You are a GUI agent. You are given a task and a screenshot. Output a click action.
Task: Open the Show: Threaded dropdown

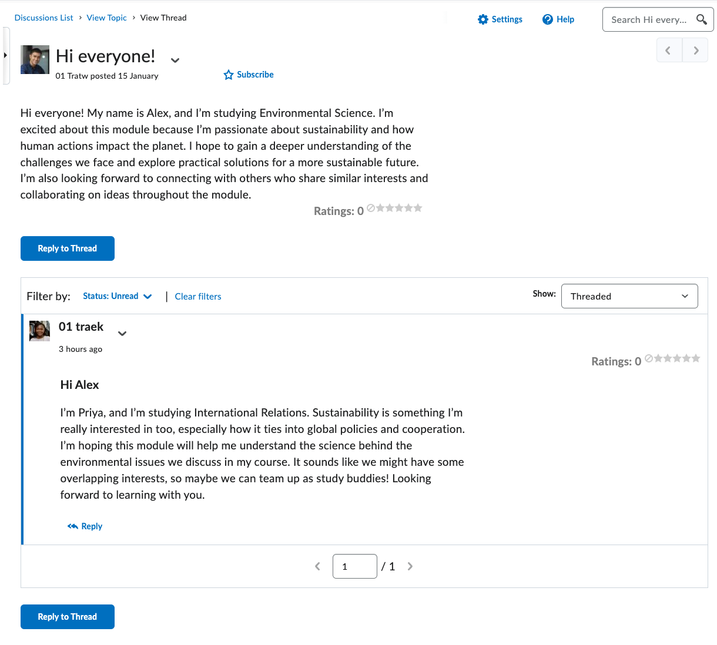tap(629, 296)
